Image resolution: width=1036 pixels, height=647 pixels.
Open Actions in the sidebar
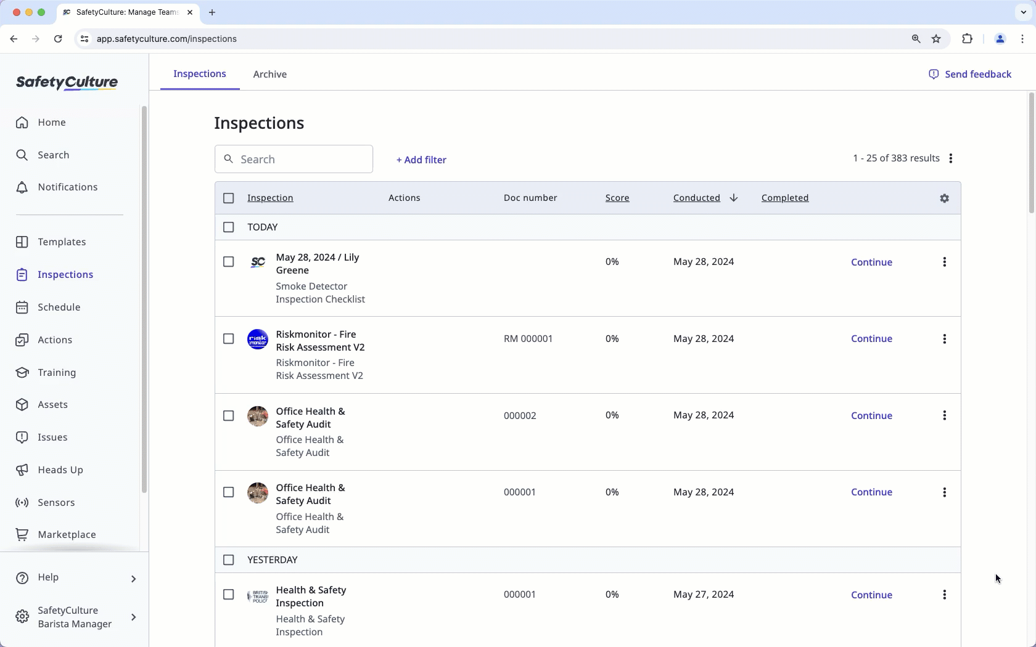coord(44,340)
